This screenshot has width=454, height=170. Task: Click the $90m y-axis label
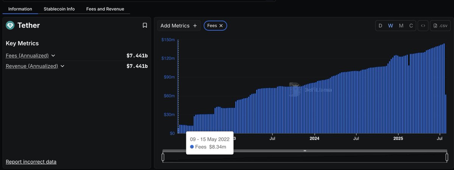coord(169,77)
